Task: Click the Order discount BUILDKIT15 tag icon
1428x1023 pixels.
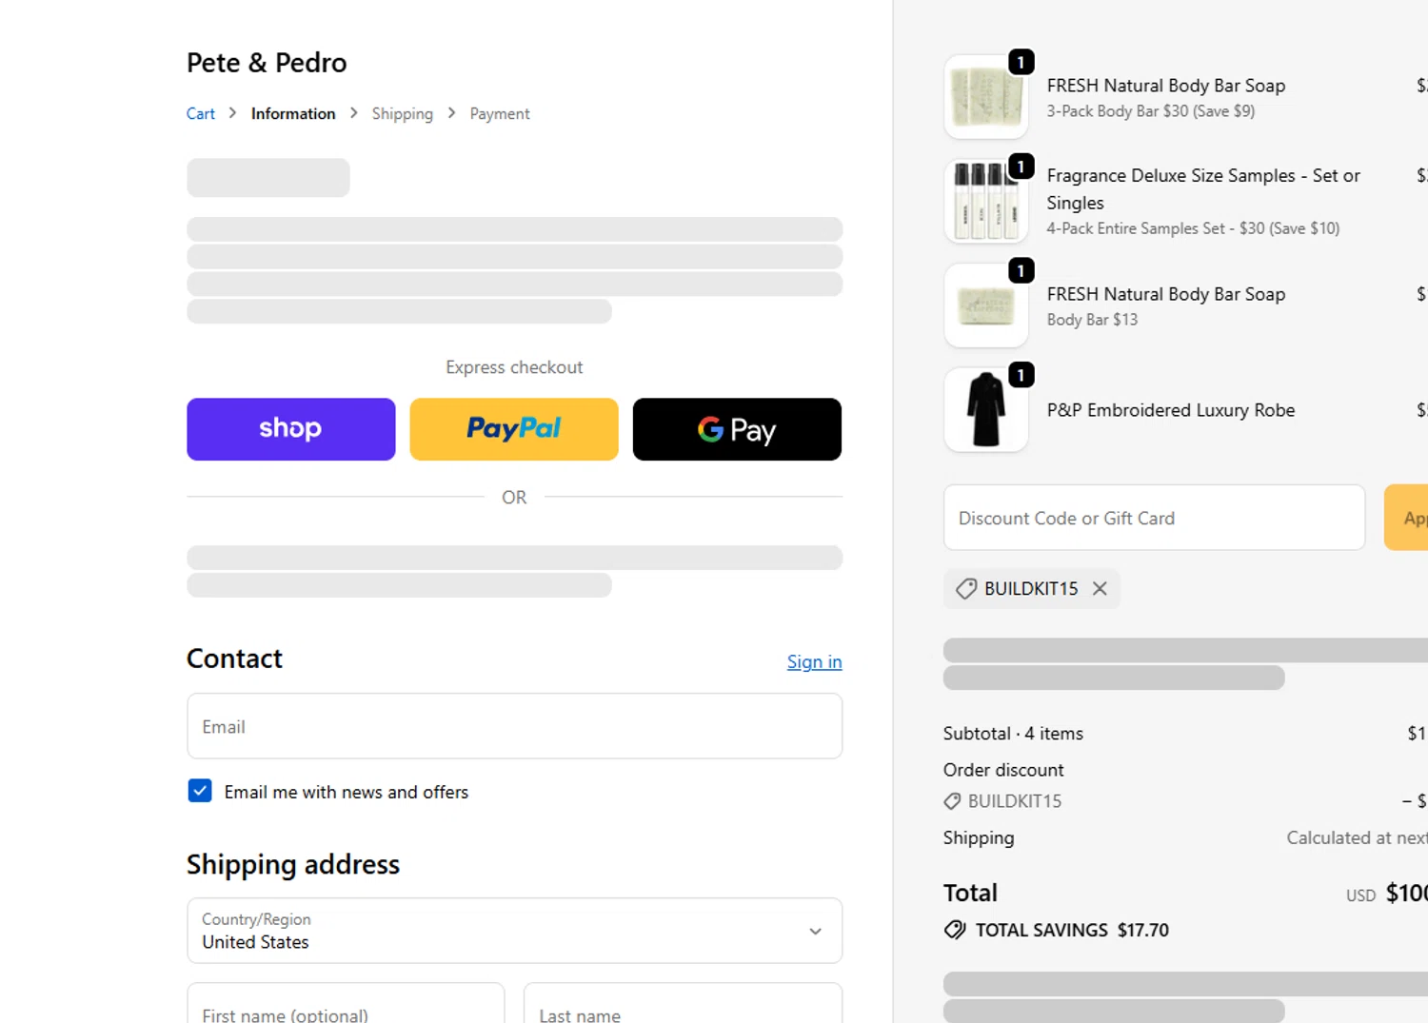Action: [952, 801]
